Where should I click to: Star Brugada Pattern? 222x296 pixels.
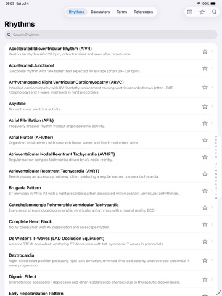click(205, 191)
